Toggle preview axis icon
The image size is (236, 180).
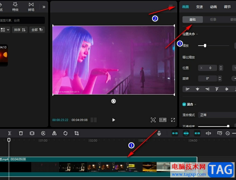tap(208, 133)
